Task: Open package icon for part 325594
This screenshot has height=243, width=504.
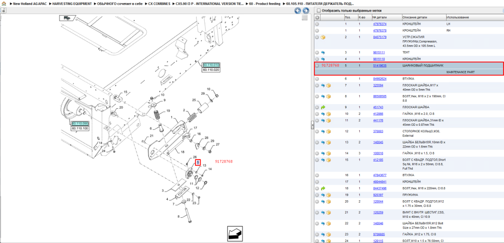Action: [329, 86]
